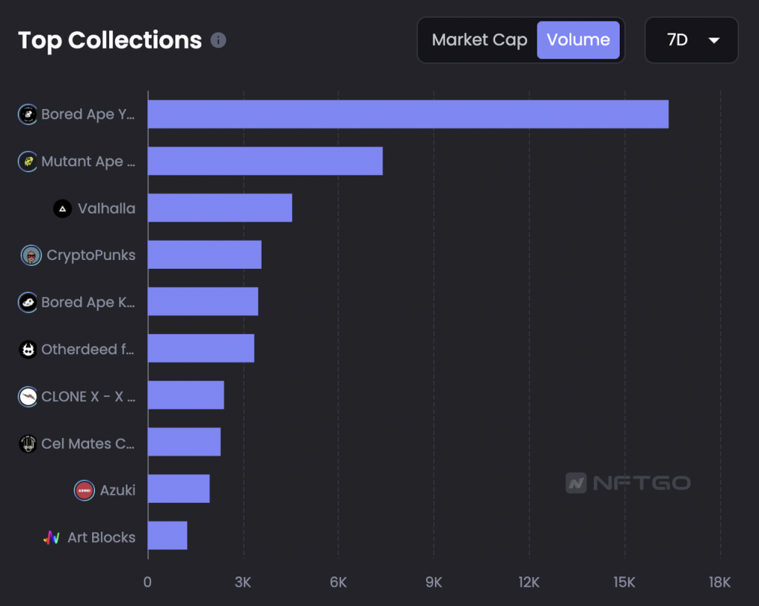The width and height of the screenshot is (759, 606).
Task: Click the CryptoPunks avatar icon
Action: [x=31, y=256]
